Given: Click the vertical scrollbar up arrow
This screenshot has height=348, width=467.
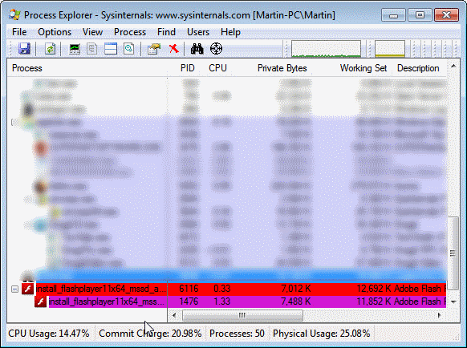Looking at the screenshot, I should [x=453, y=66].
